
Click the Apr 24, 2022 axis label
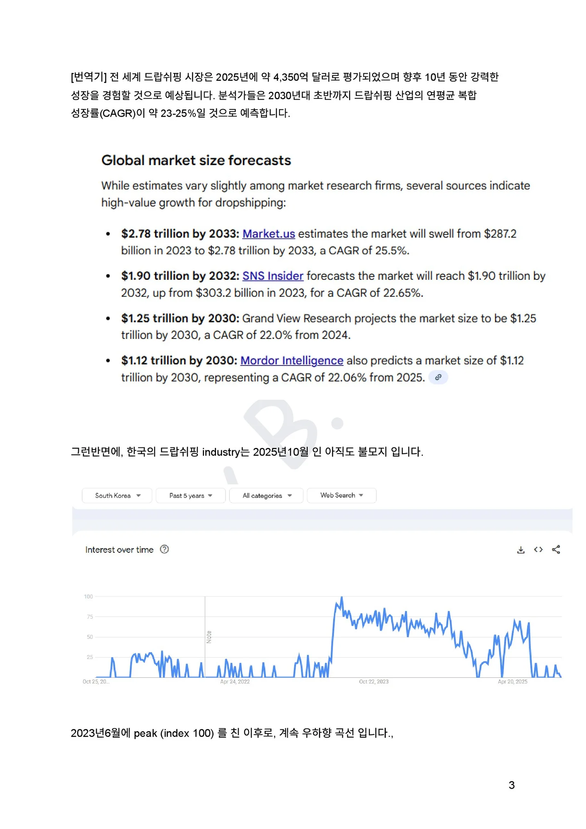point(235,681)
